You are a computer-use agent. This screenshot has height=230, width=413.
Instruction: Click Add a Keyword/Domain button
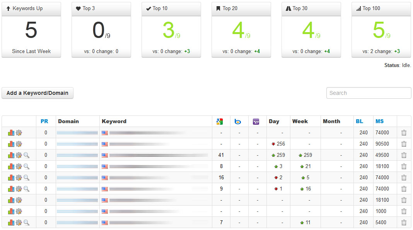pyautogui.click(x=38, y=93)
